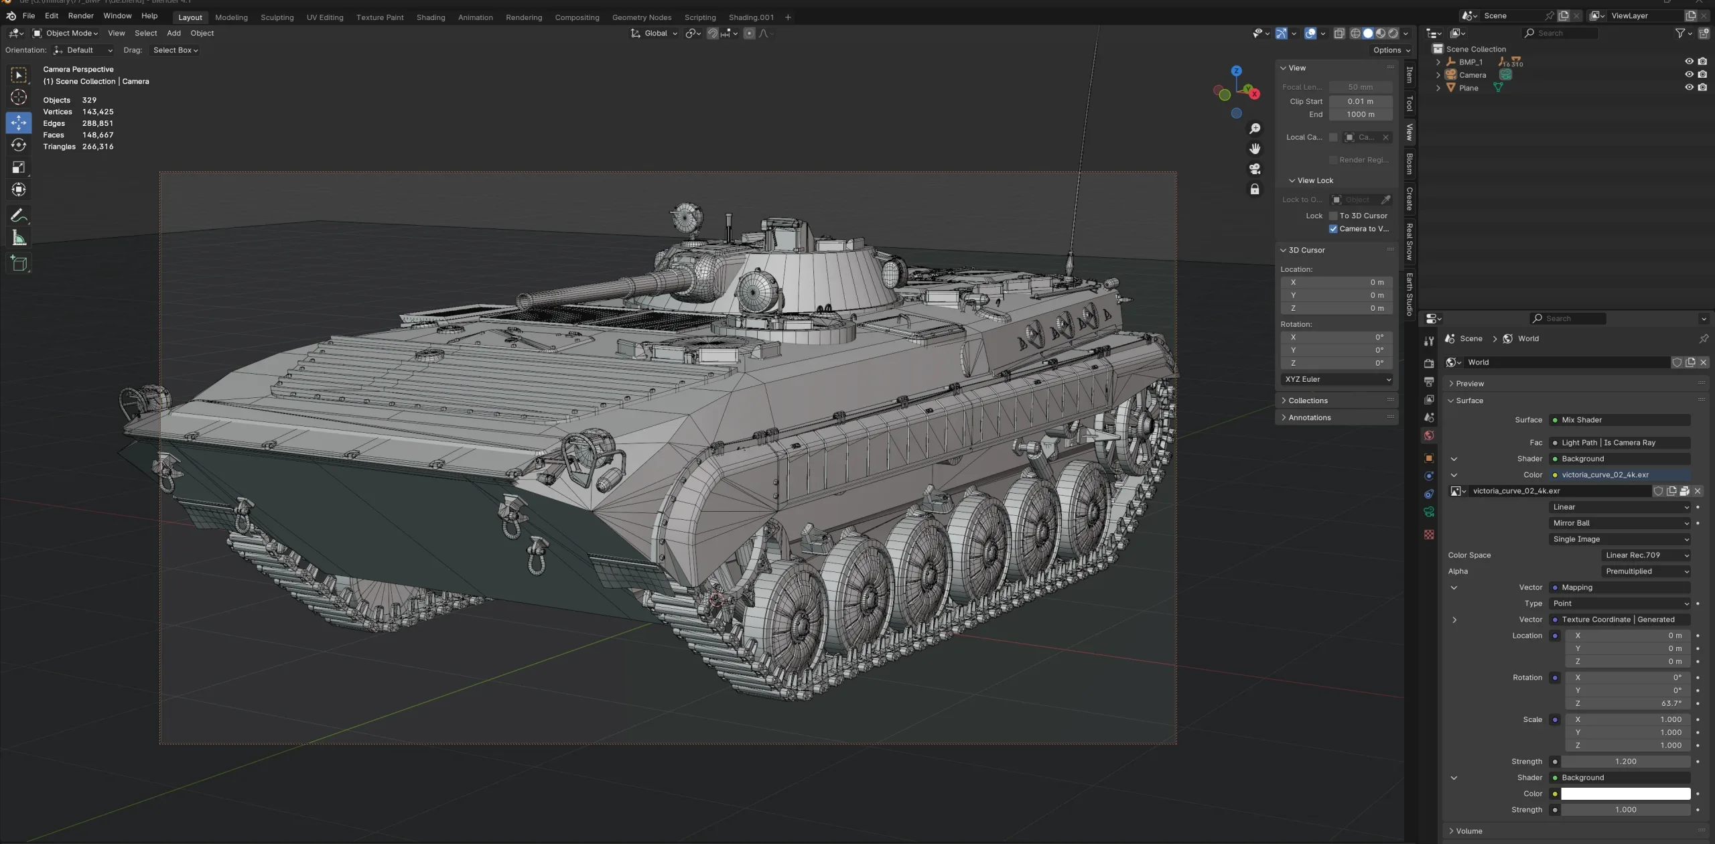Disable camera render visibility for BMP_1
Image resolution: width=1715 pixels, height=844 pixels.
[x=1702, y=61]
